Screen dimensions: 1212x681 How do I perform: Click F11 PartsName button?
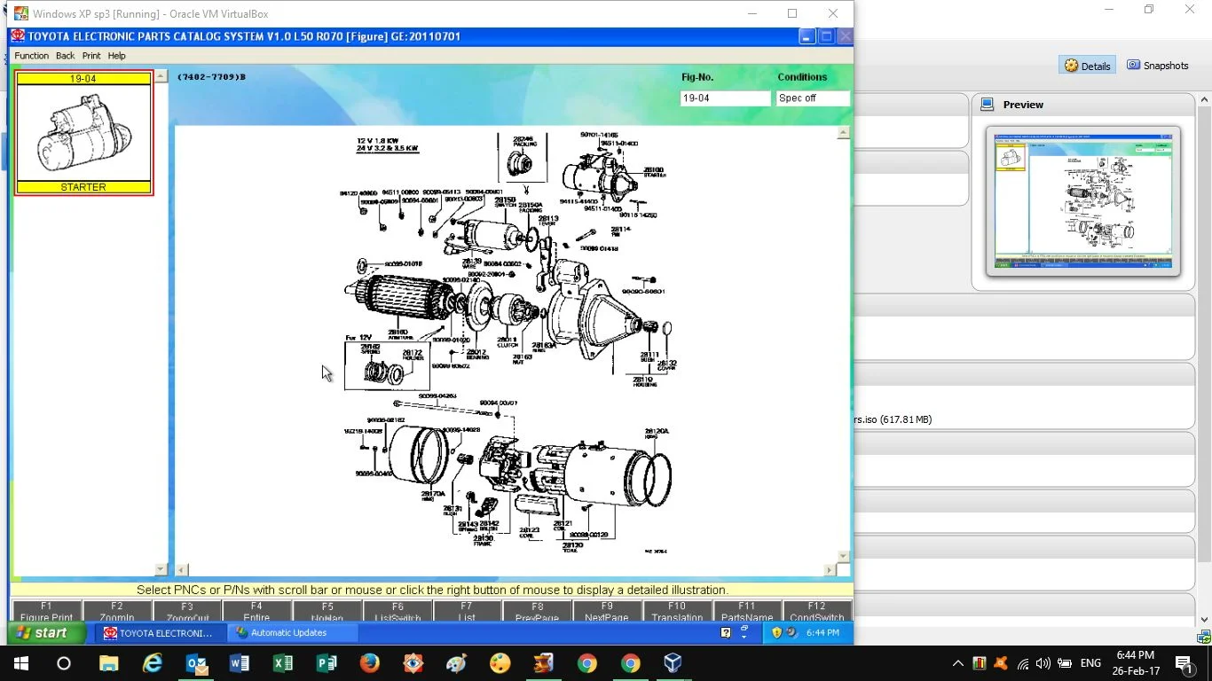tap(747, 612)
